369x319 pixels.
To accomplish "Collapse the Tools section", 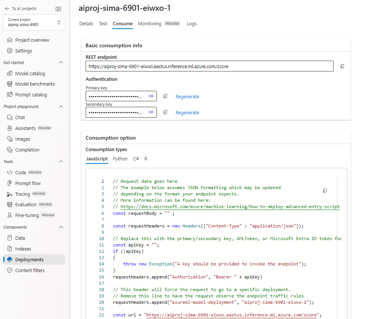I will pos(61,162).
